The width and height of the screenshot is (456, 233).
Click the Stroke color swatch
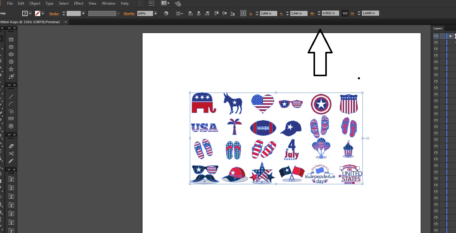click(38, 13)
